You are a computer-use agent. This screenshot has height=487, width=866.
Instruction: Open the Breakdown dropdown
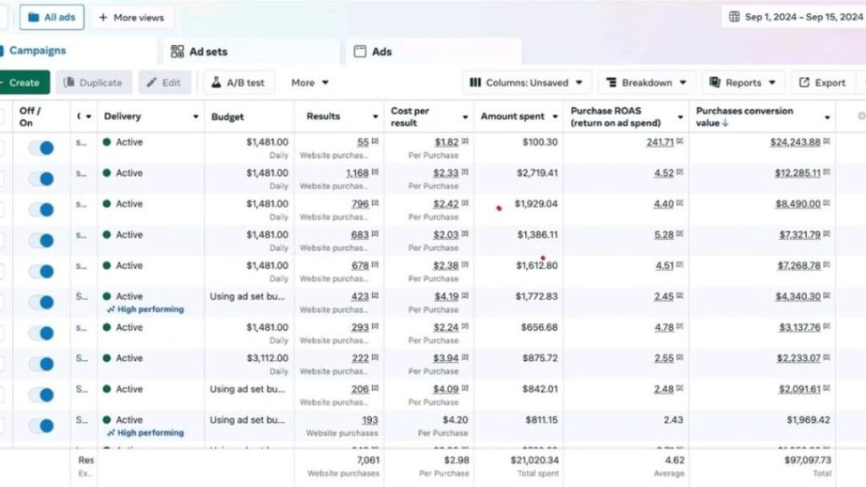647,82
